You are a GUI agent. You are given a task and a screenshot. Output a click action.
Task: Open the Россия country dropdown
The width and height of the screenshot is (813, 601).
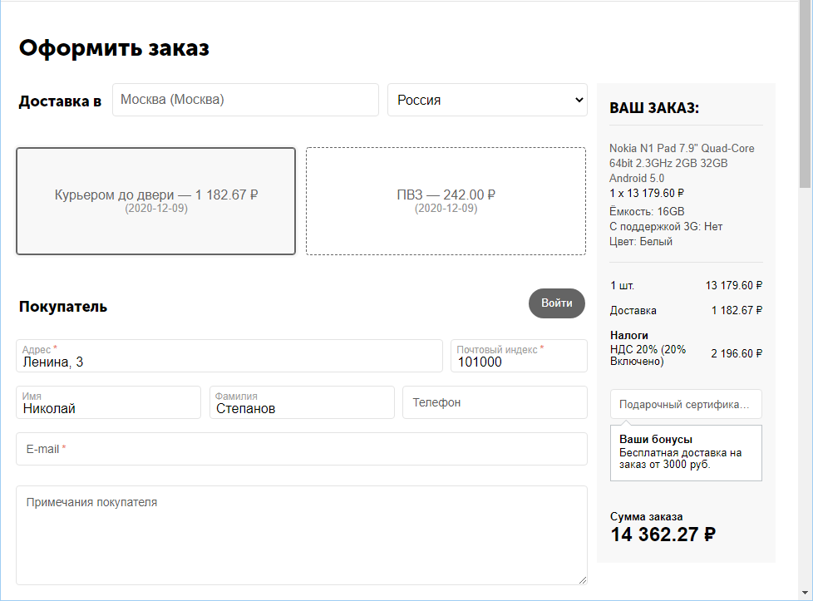click(487, 100)
